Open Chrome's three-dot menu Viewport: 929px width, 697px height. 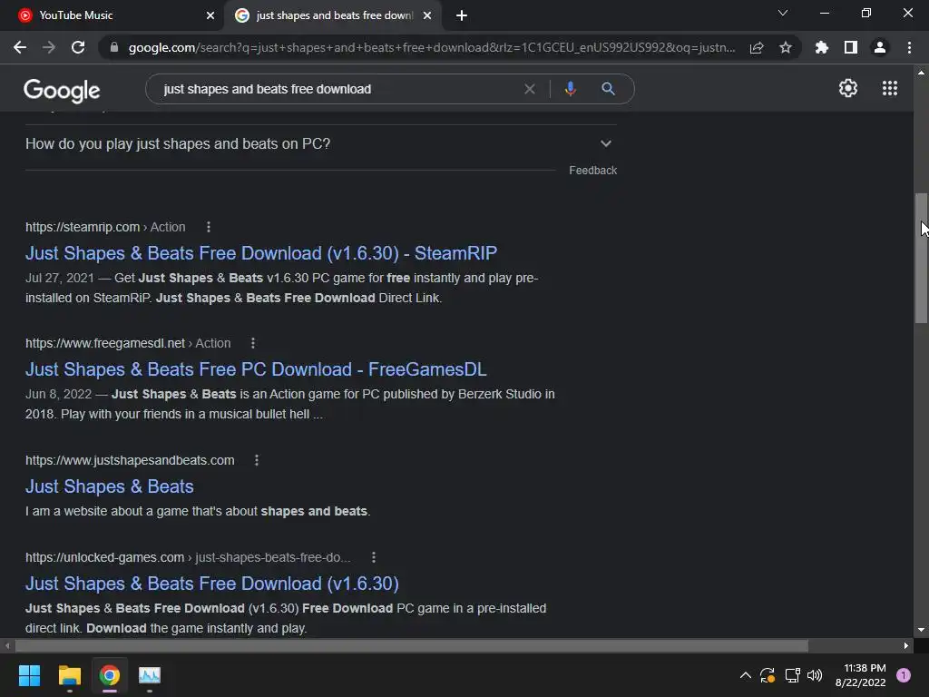coord(909,47)
